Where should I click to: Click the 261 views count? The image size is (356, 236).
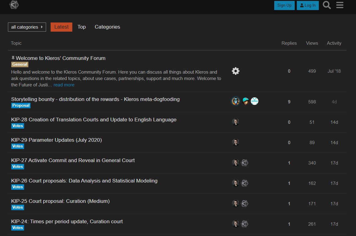tap(312, 224)
